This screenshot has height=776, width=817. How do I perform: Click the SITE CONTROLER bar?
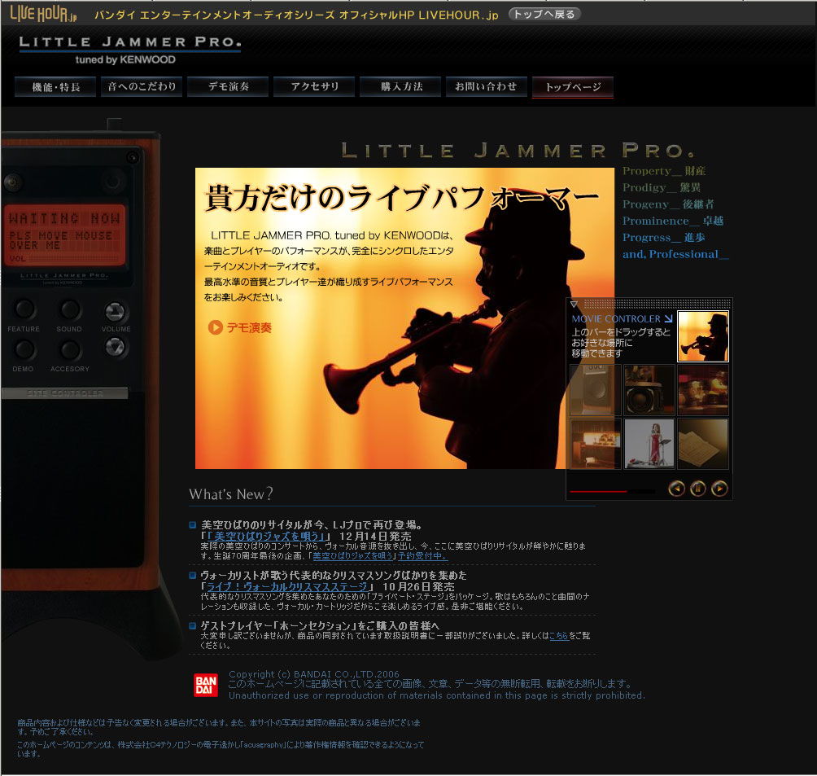coord(65,393)
